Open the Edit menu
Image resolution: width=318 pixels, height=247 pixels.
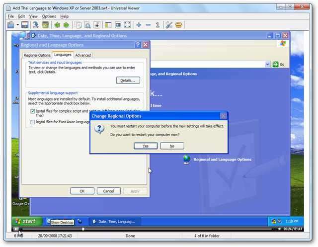coord(21,16)
